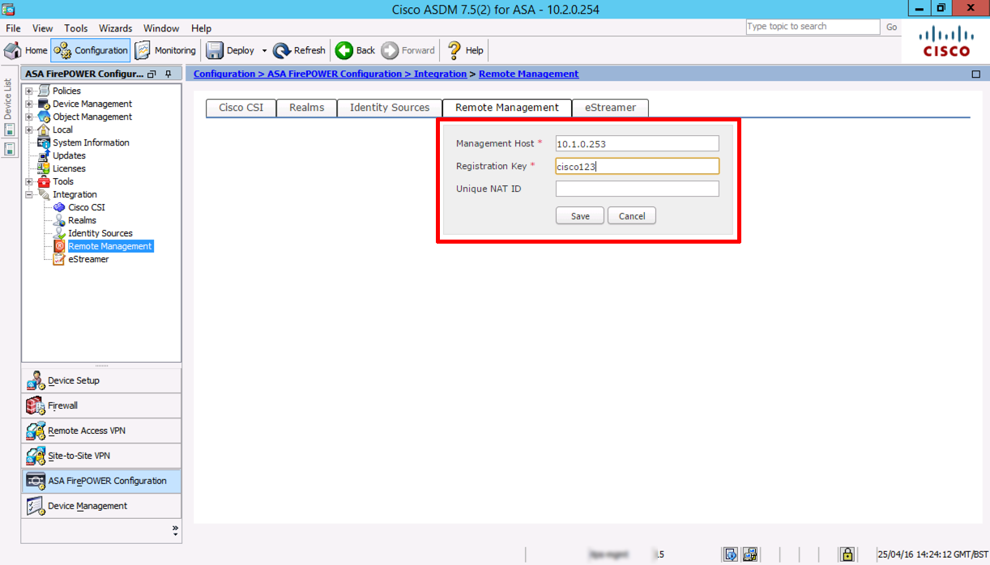Switch to the Cisco CSI tab

(x=241, y=108)
